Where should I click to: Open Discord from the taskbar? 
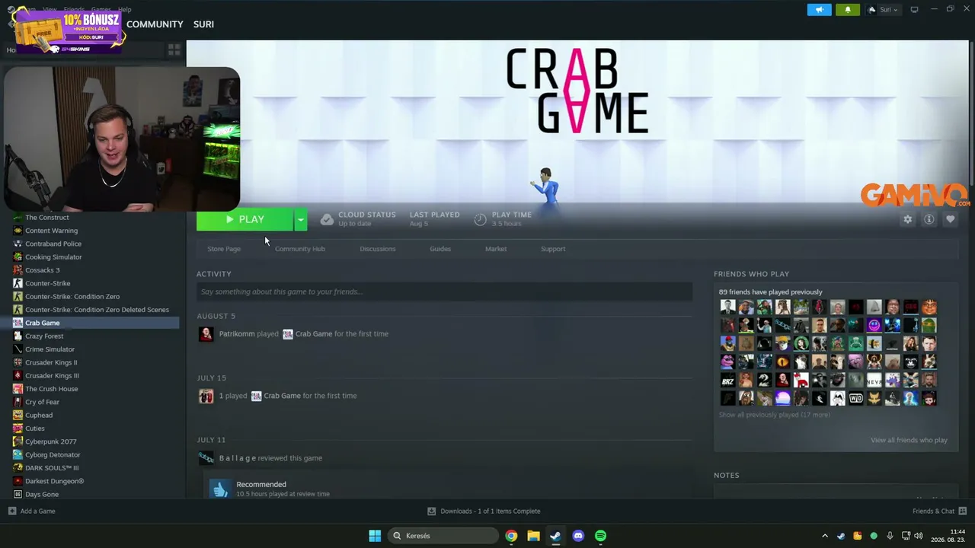(578, 536)
